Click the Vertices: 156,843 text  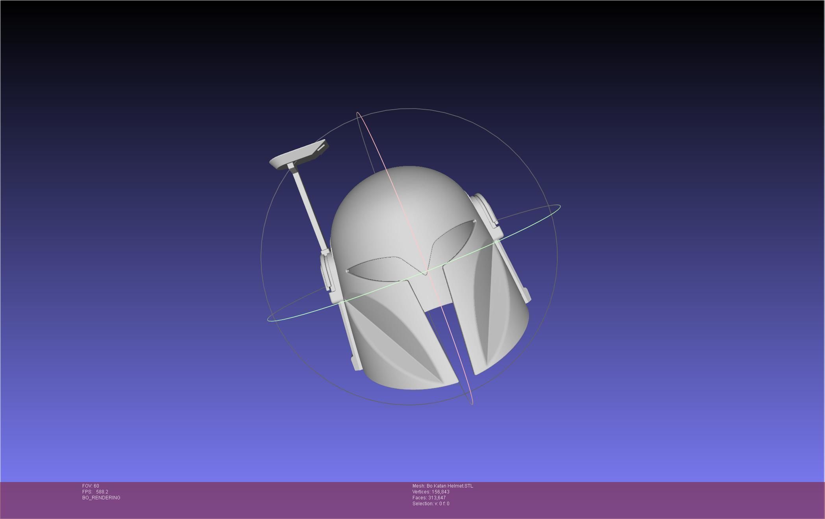tap(431, 492)
